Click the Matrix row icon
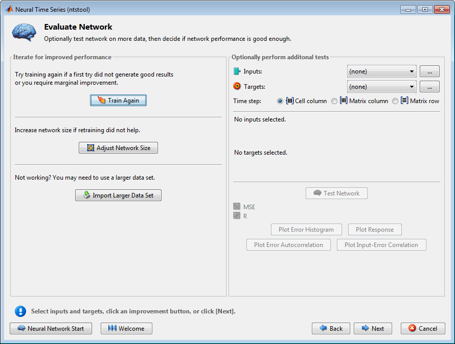The image size is (455, 344). tap(404, 101)
